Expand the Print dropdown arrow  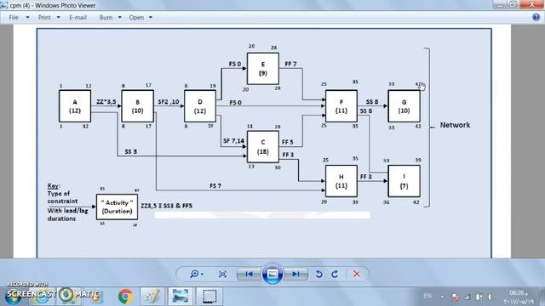[x=58, y=17]
